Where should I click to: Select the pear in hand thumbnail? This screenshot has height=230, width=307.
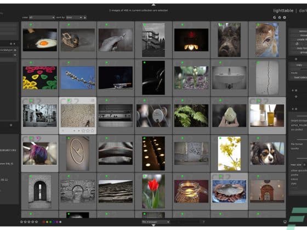229,116
